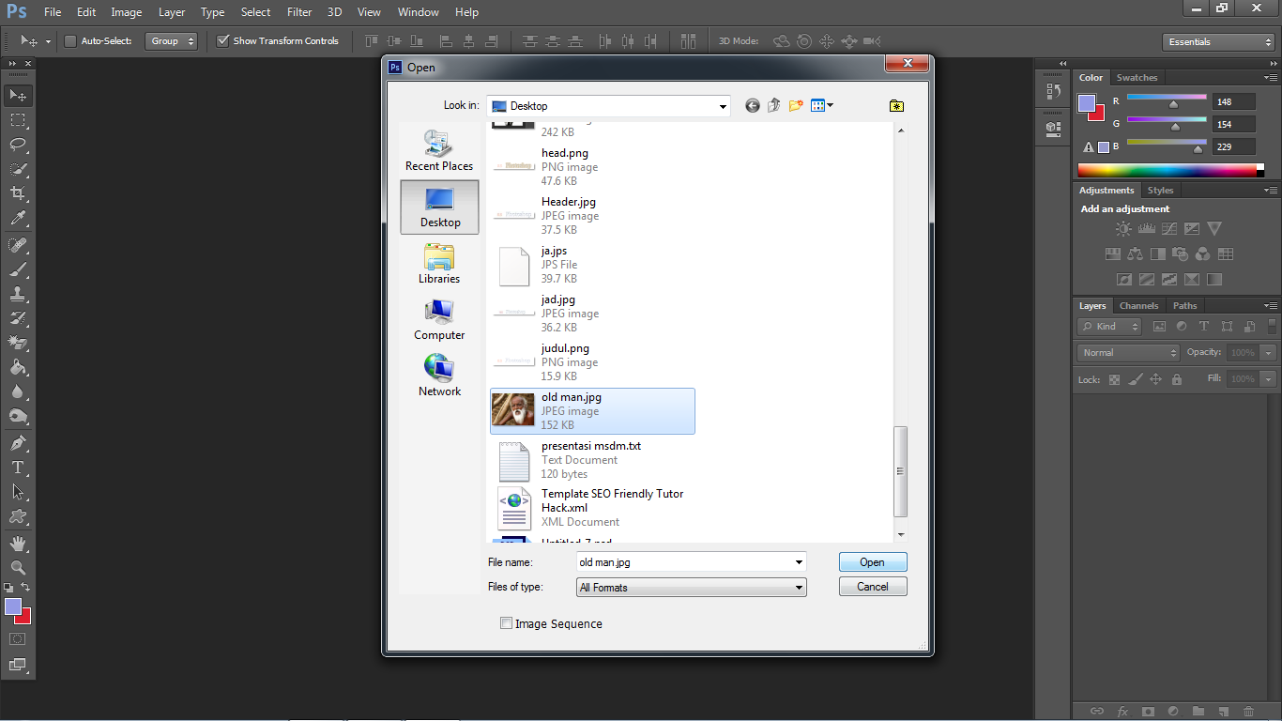Select the Eyedropper tool
Screen dimensions: 1282x721
(18, 218)
